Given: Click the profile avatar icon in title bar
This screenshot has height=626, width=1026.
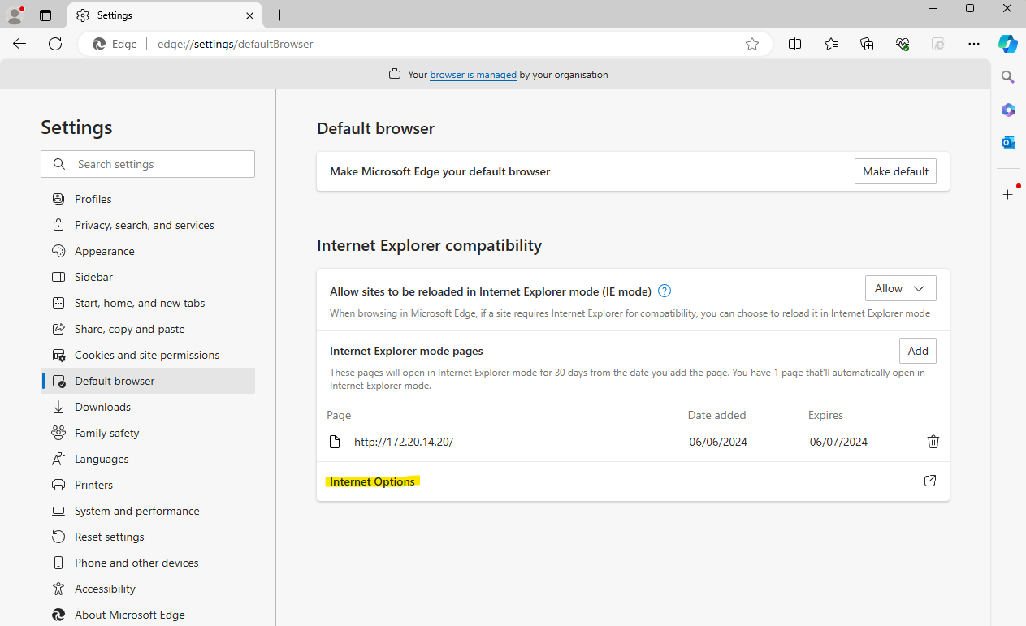Looking at the screenshot, I should click(15, 15).
